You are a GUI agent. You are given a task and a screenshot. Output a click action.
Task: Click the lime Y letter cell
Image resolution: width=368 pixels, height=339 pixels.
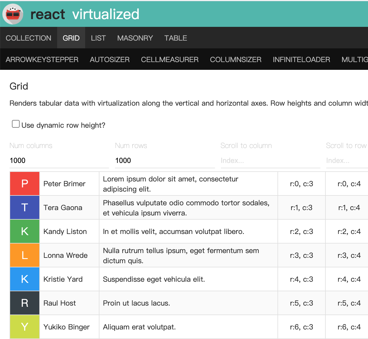25,327
